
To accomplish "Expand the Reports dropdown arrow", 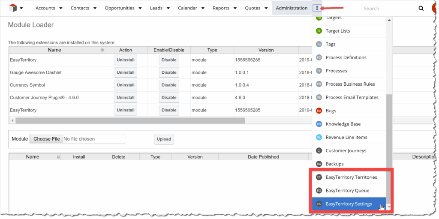I will click(235, 8).
